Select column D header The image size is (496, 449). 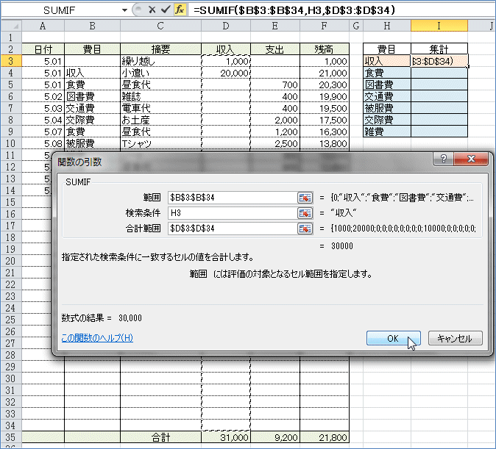coord(225,26)
